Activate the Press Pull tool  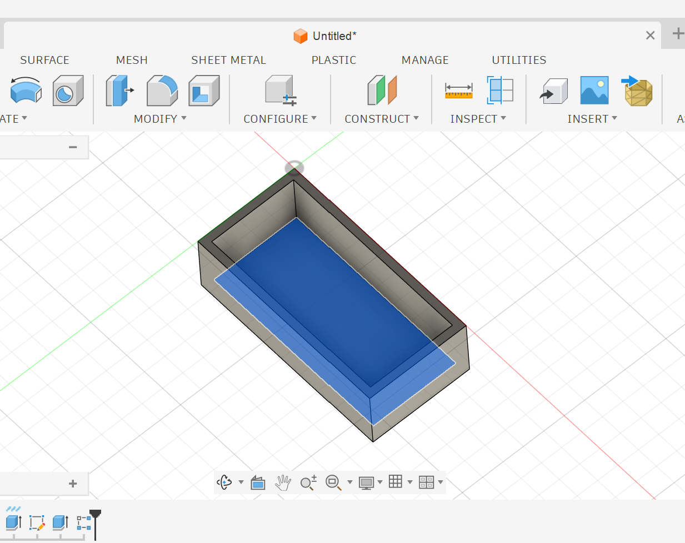[120, 91]
